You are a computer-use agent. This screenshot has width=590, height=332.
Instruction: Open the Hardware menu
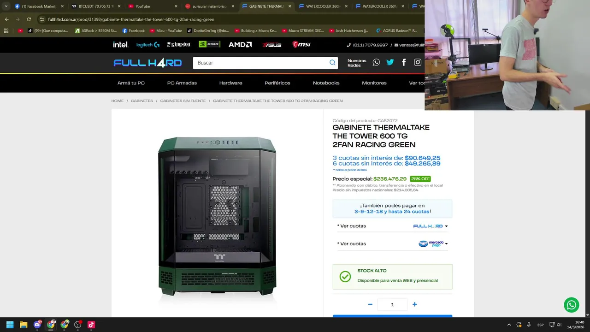pos(231,83)
